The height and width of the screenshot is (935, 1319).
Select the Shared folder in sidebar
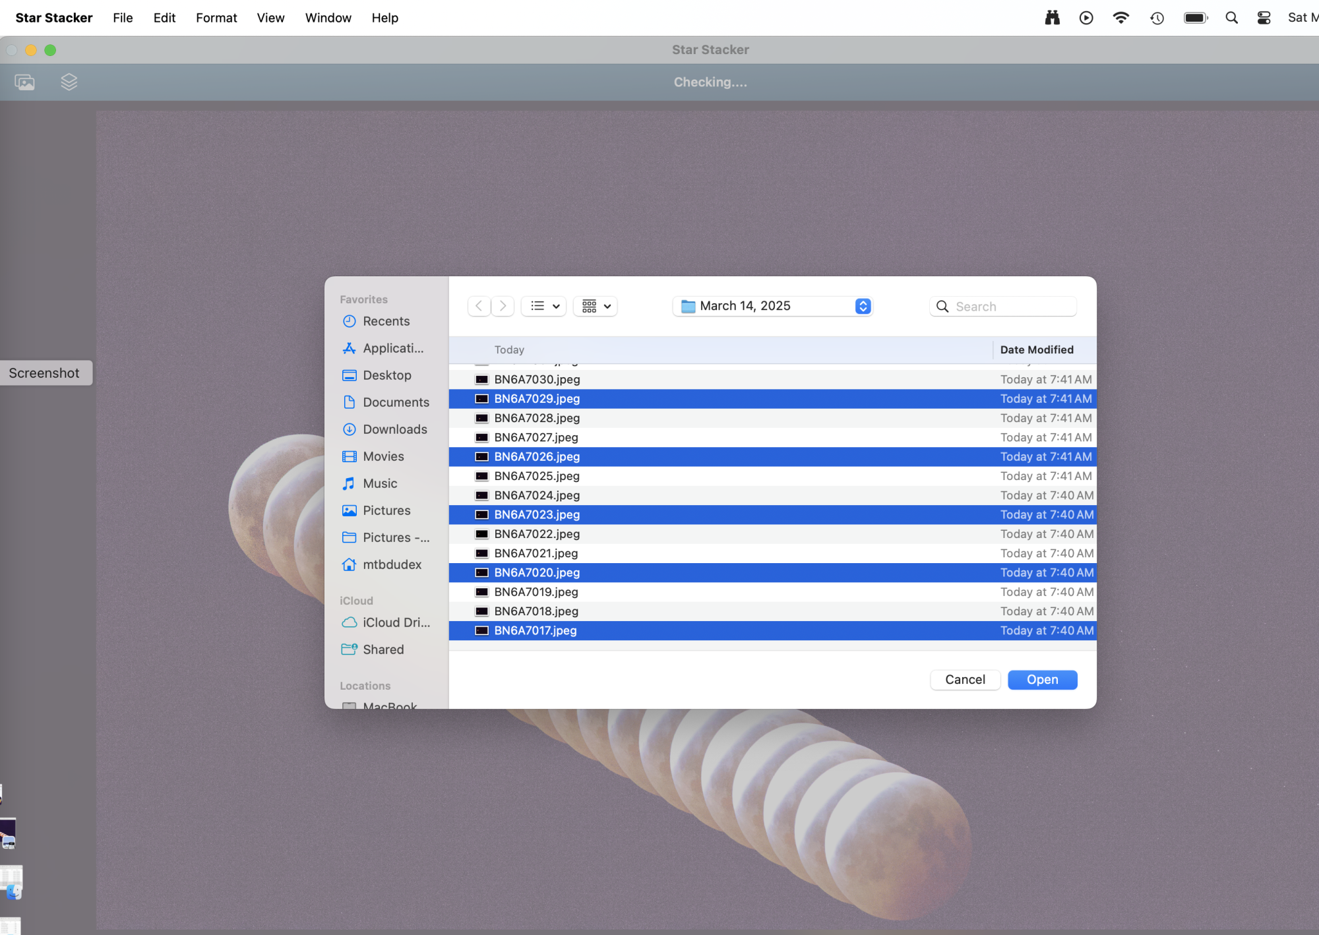tap(386, 649)
